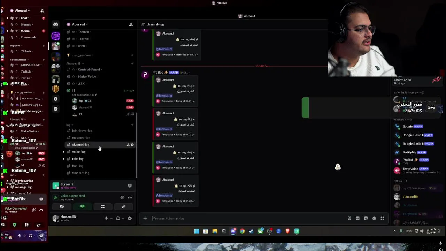Collapse Notifications category in narrow left panel
The image size is (446, 251).
coord(19,60)
